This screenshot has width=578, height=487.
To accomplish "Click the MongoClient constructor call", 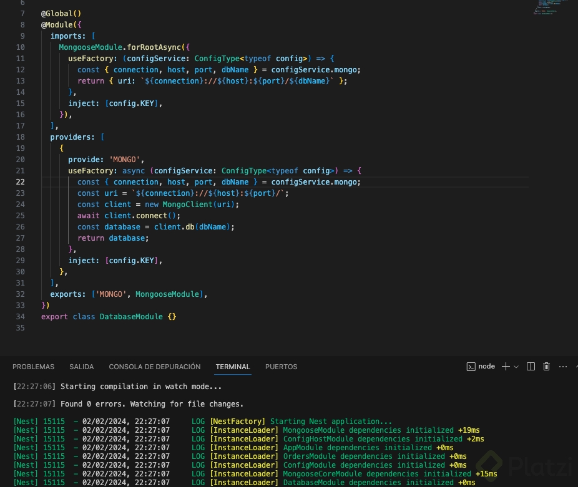I will (x=188, y=205).
